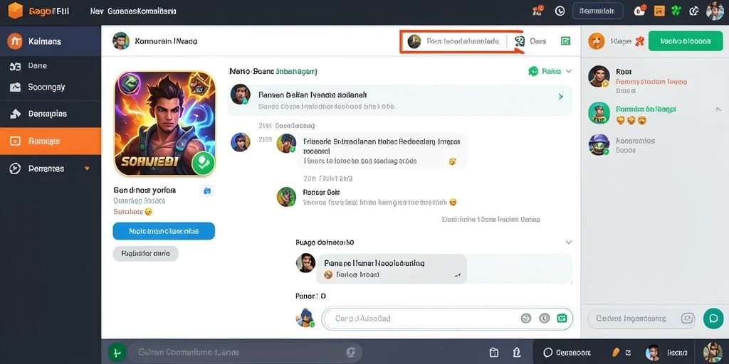729x364 pixels.
Task: Click the green download badge on game cover
Action: click(x=203, y=163)
